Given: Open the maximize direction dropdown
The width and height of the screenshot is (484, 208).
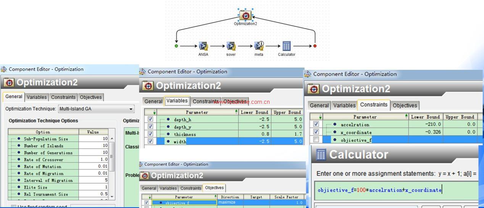Looking at the screenshot, I should pyautogui.click(x=242, y=202).
